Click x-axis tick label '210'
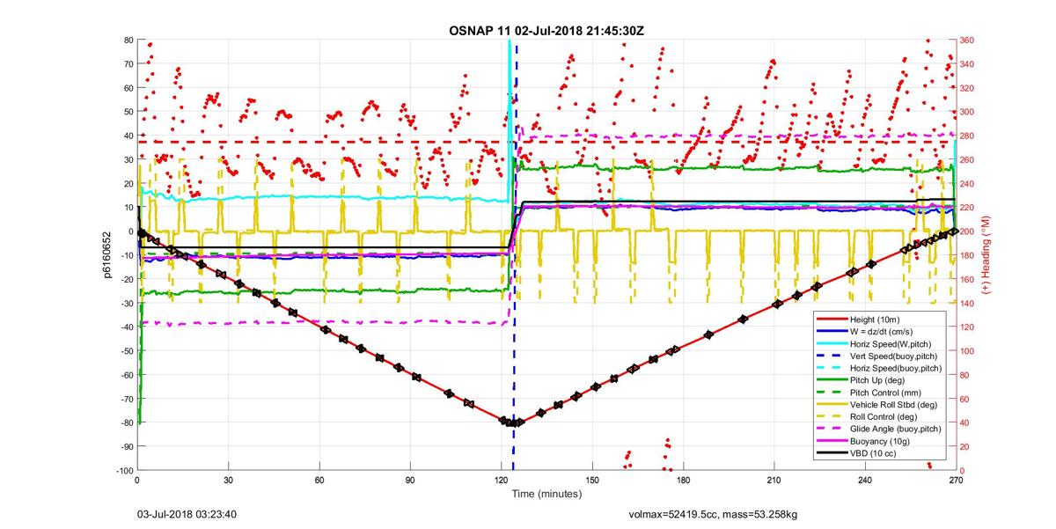This screenshot has height=529, width=1056. point(774,481)
